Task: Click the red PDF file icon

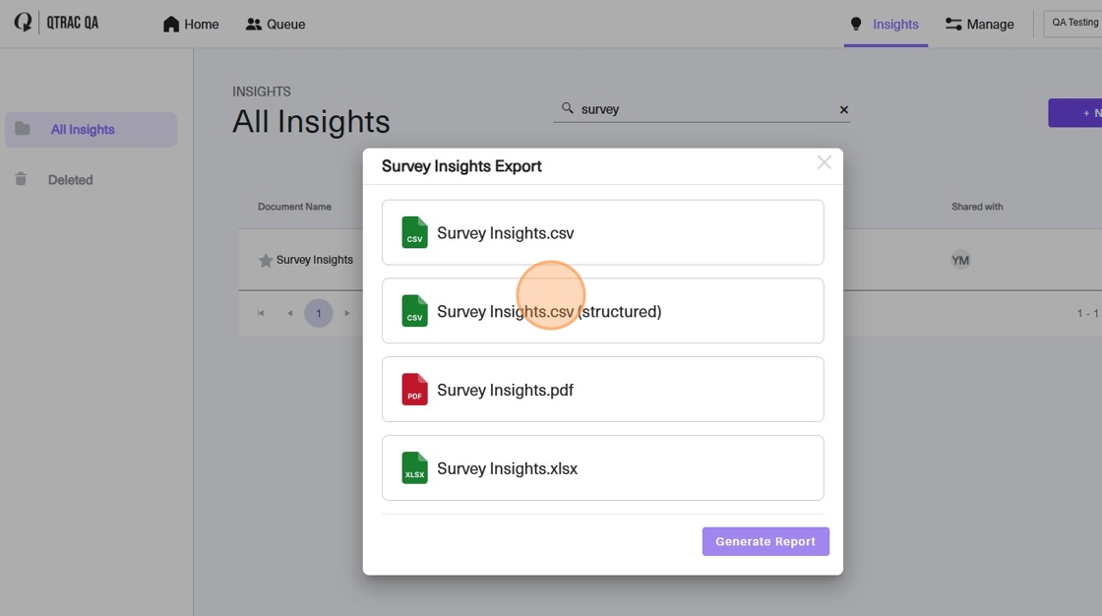Action: point(414,390)
